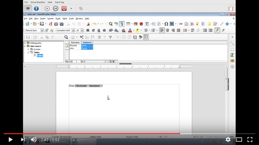Toggle Align Left paragraph button
Image resolution: width=259 pixels, height=145 pixels.
click(162, 30)
